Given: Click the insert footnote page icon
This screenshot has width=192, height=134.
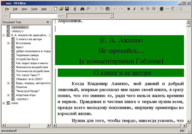Looking at the screenshot, I should coord(148,9).
